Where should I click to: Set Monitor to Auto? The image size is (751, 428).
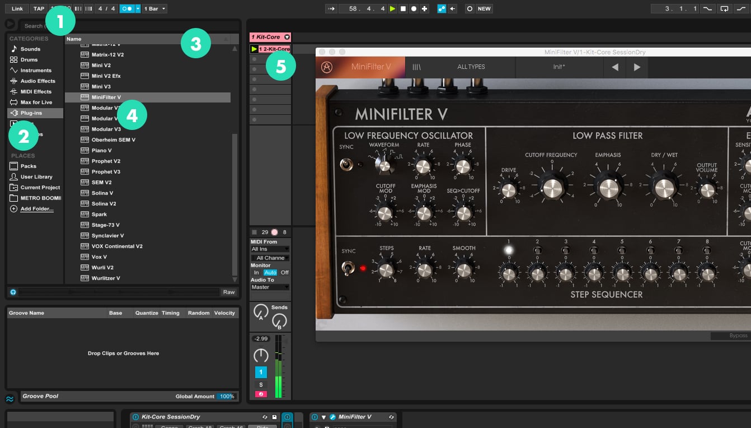click(x=270, y=272)
